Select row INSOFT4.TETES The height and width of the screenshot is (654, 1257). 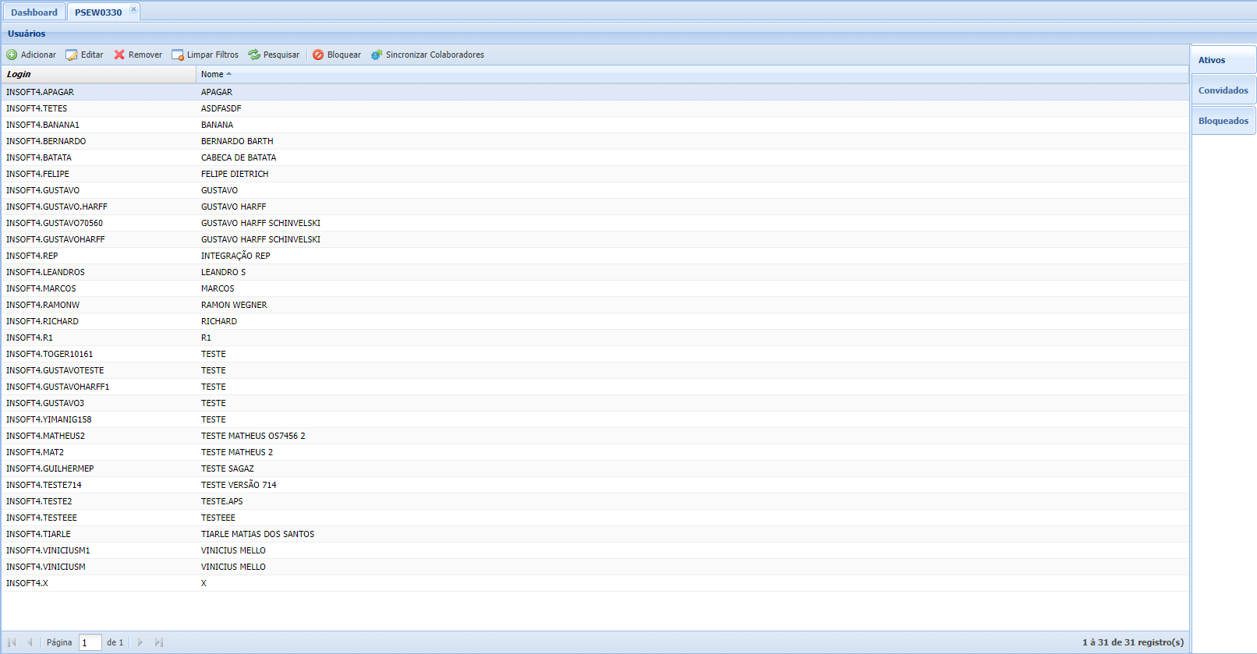tap(595, 108)
